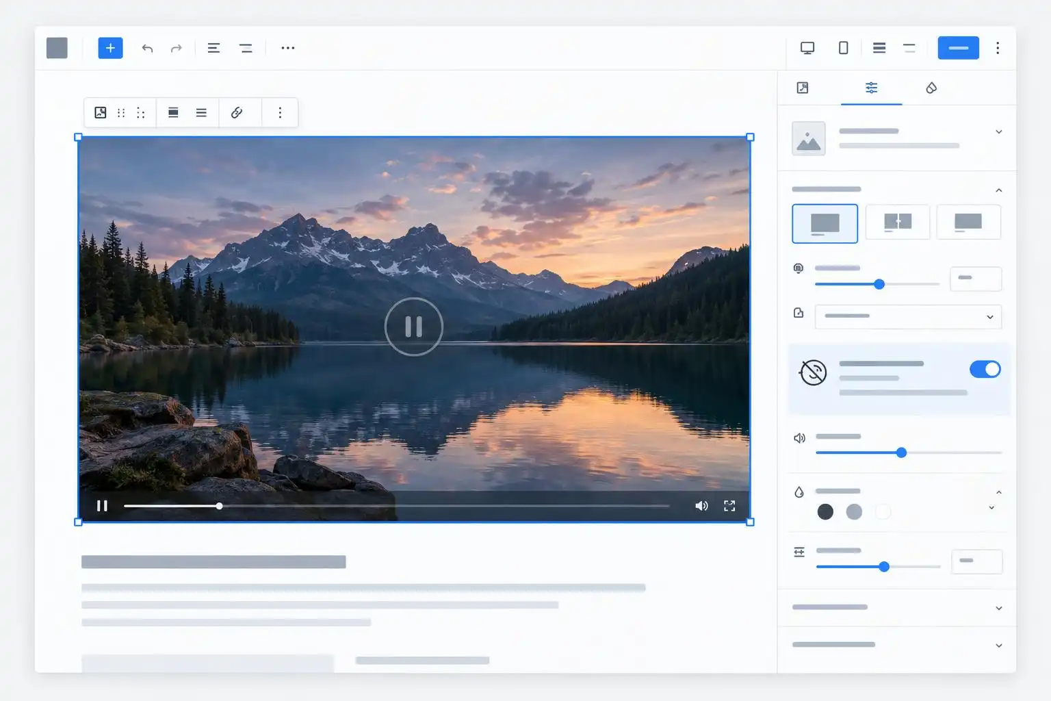Click the large circular pause overlay on video
This screenshot has width=1051, height=701.
point(414,327)
